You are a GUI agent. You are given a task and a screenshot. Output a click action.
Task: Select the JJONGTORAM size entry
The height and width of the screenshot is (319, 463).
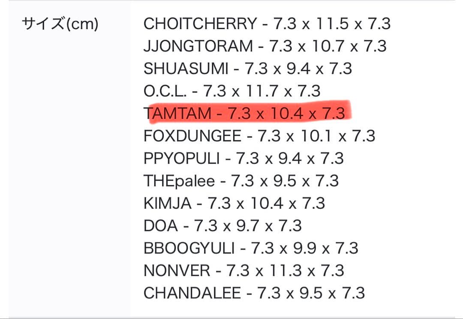point(265,46)
